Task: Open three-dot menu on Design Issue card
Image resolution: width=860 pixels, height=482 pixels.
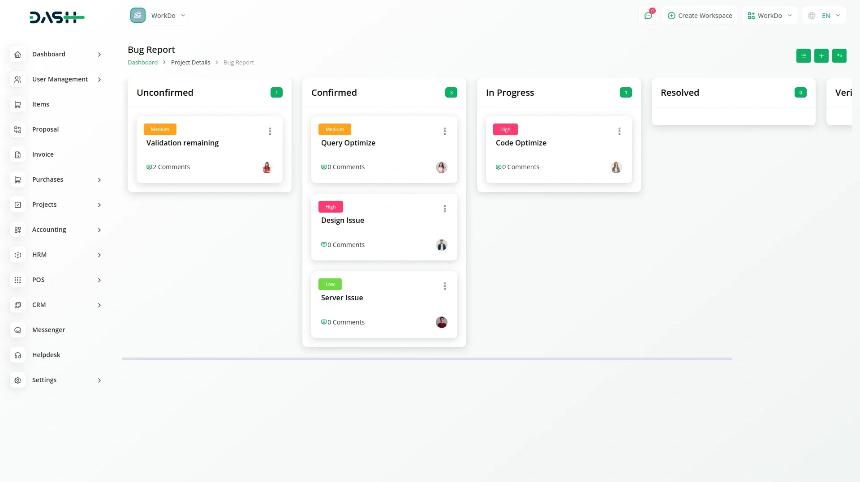Action: (x=444, y=209)
